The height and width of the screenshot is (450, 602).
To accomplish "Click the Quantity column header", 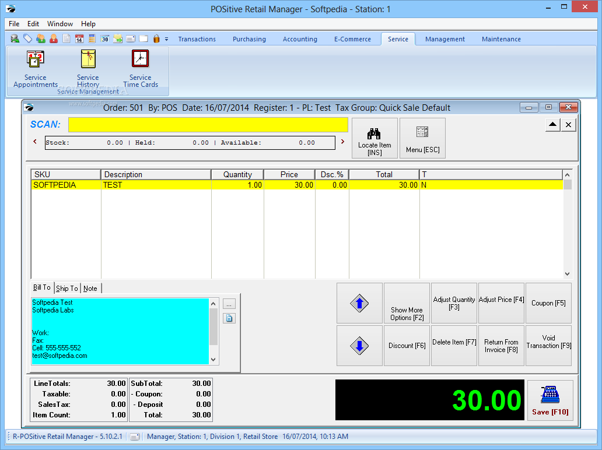I will 237,174.
